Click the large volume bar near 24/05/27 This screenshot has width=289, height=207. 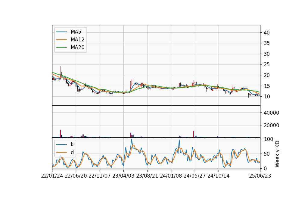coord(194,134)
